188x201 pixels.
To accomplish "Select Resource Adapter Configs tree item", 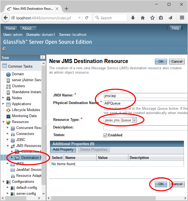I will [29, 176].
